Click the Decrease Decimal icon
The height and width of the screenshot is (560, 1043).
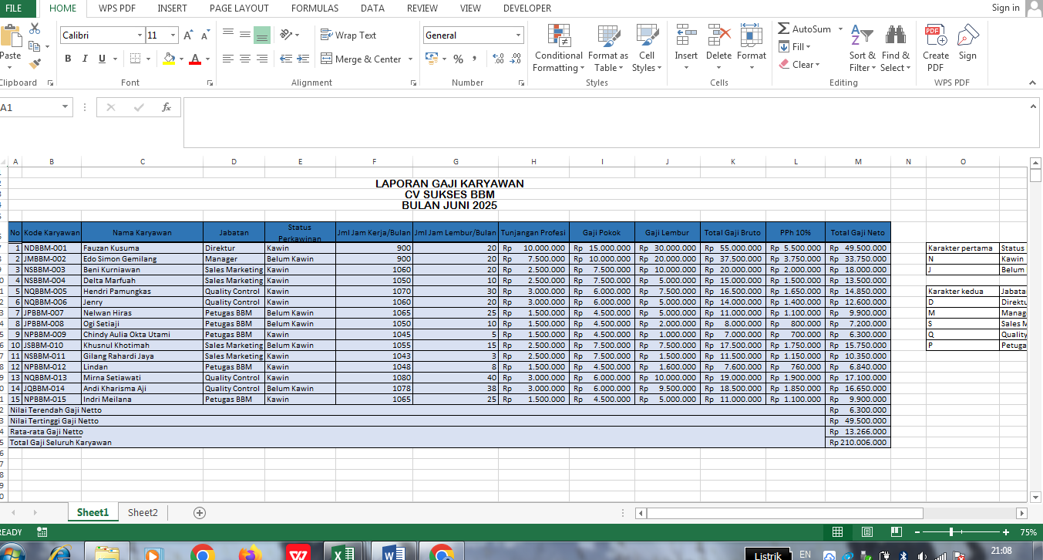[516, 59]
